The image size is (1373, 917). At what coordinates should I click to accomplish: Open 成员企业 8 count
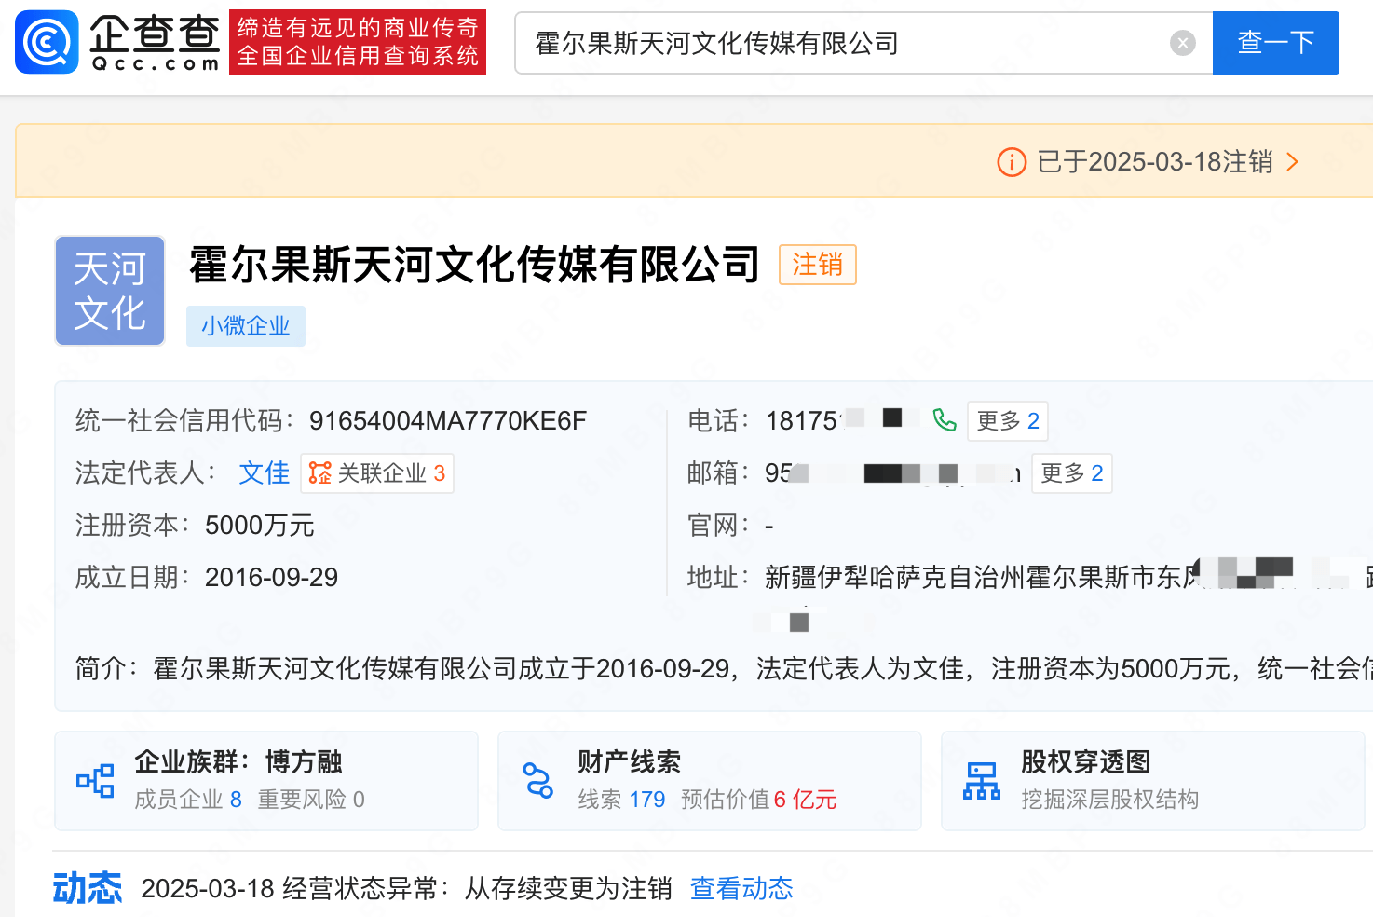pyautogui.click(x=188, y=800)
